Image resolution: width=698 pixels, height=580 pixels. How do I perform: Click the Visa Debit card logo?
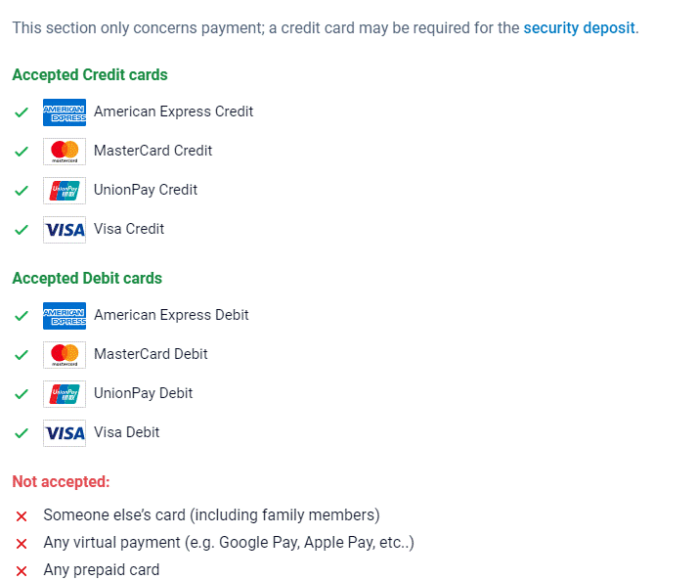[x=65, y=433]
